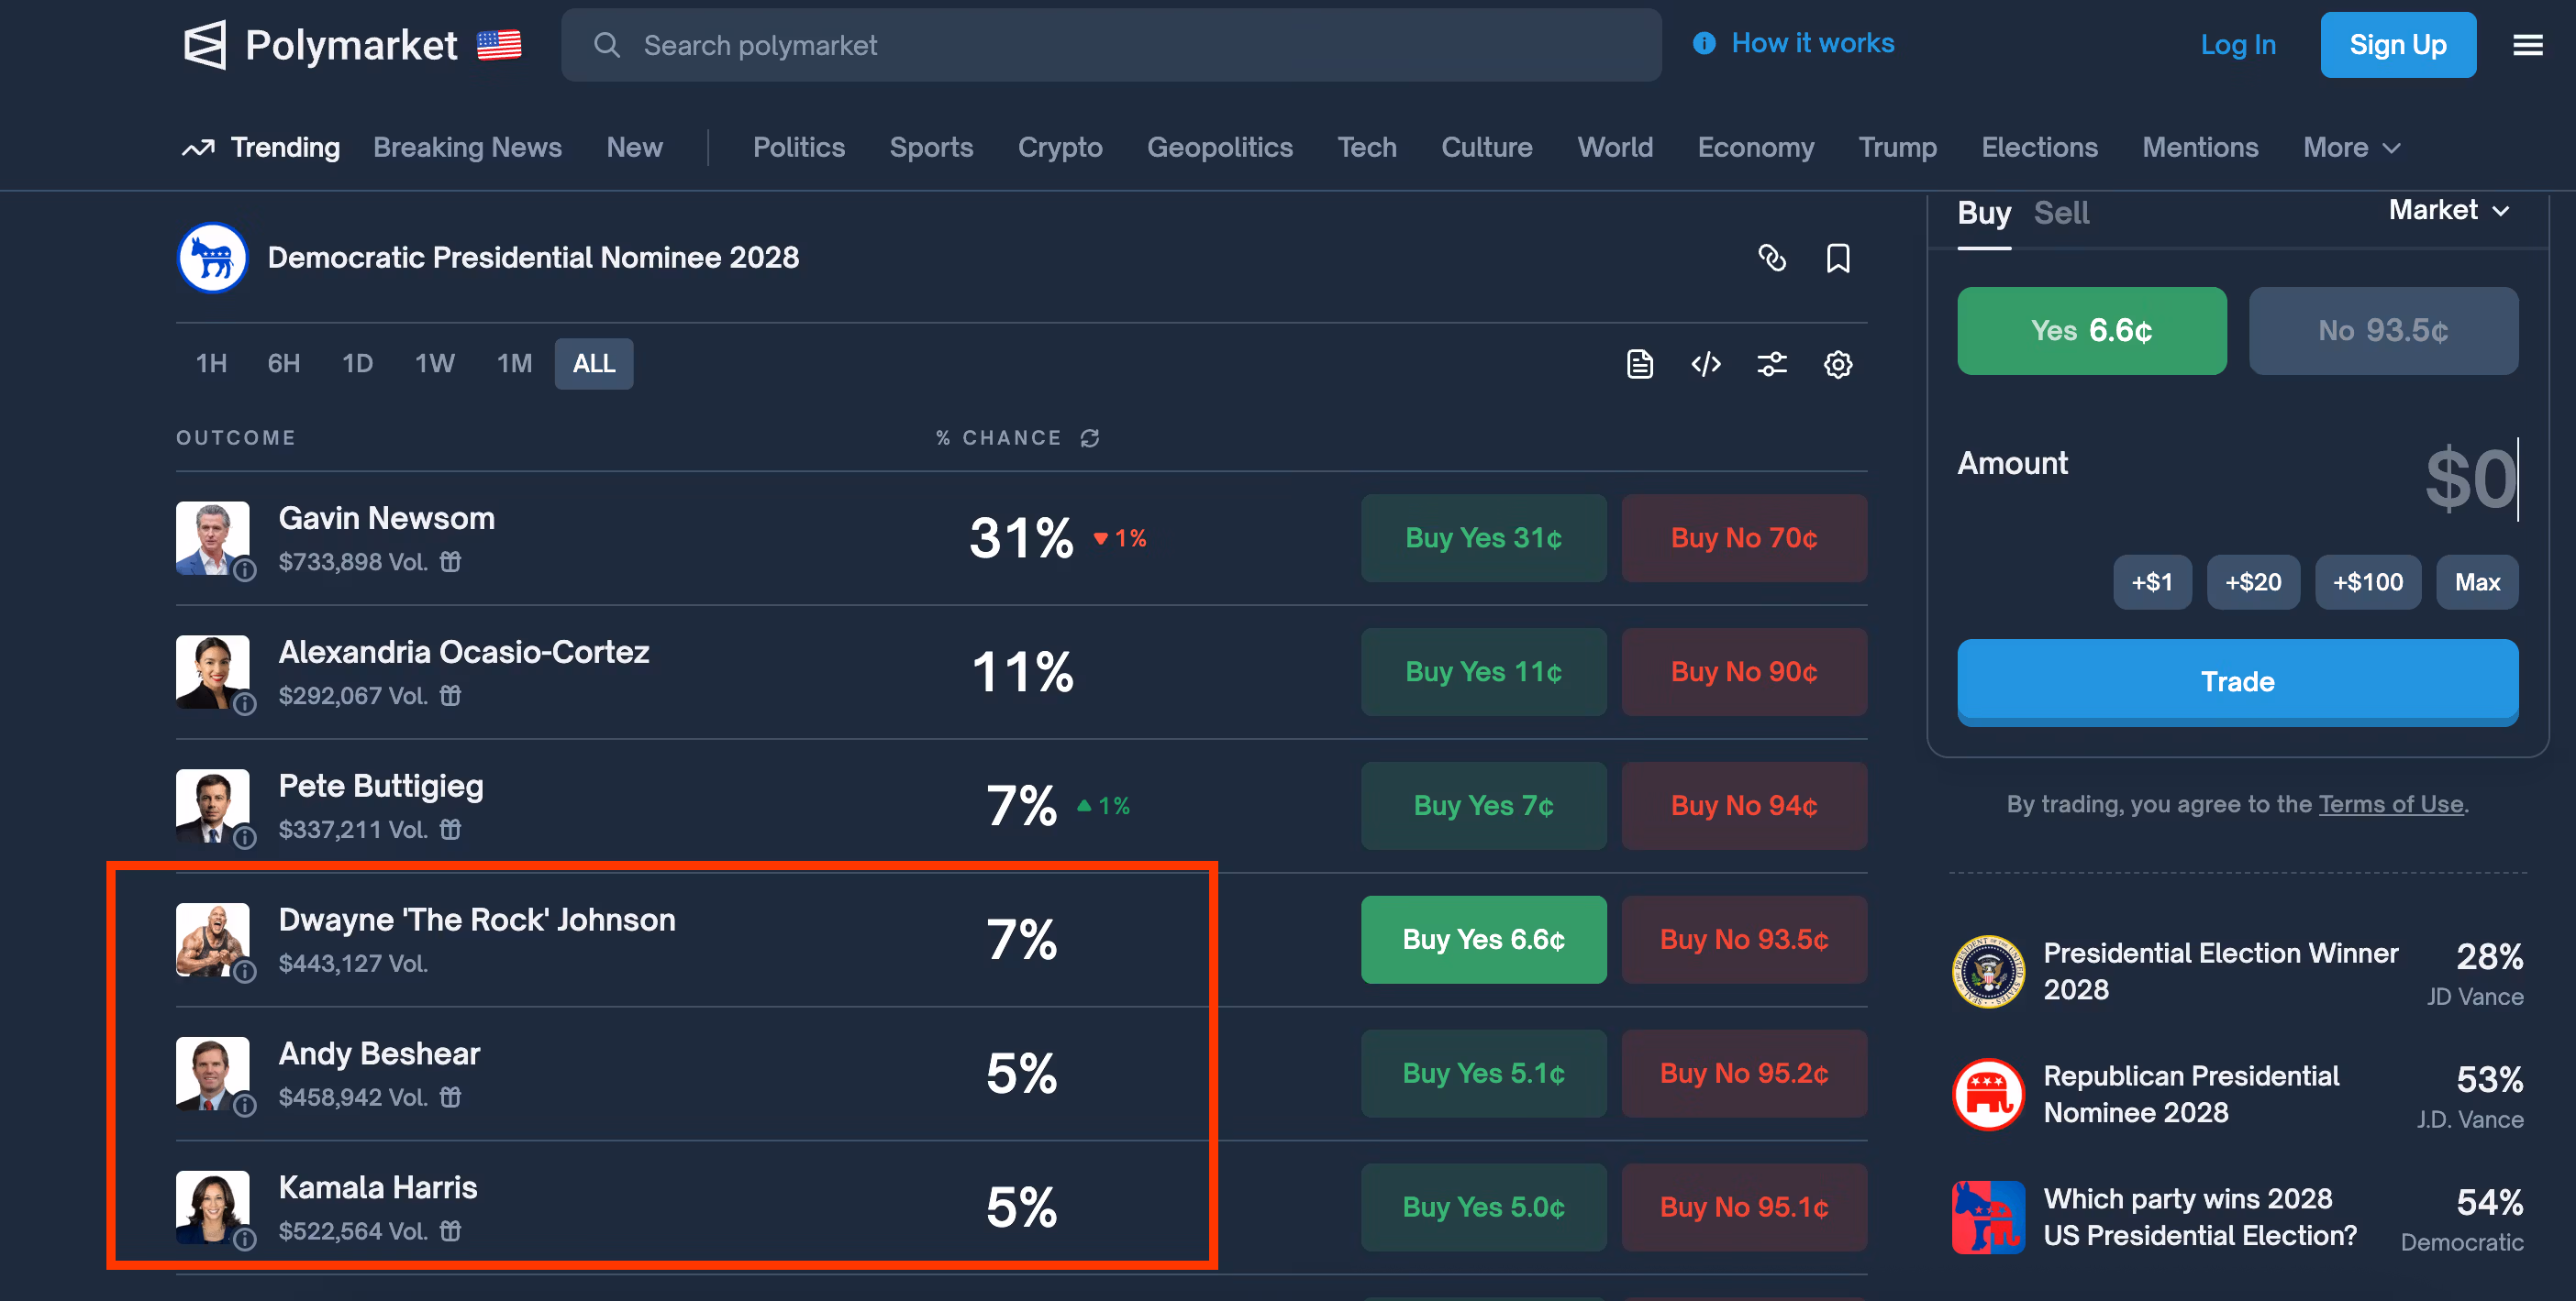This screenshot has width=2576, height=1301.
Task: Click the gift icon next to Pete Buttigieg volume
Action: coord(451,830)
